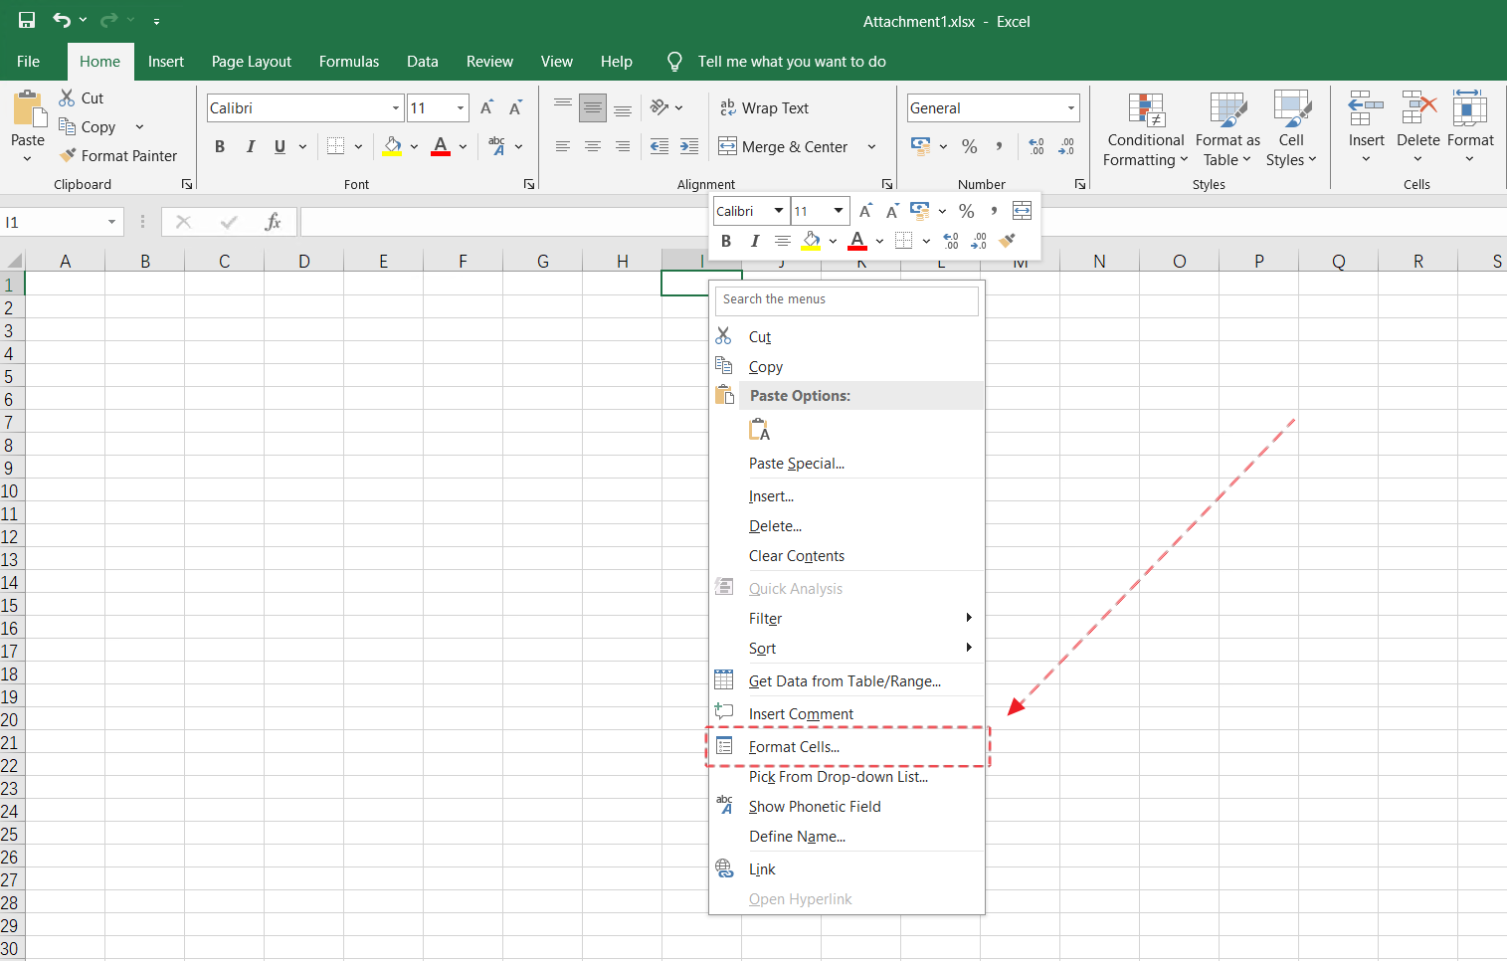1507x961 pixels.
Task: Increase Decimal in ribbon Number group
Action: pos(1036,146)
